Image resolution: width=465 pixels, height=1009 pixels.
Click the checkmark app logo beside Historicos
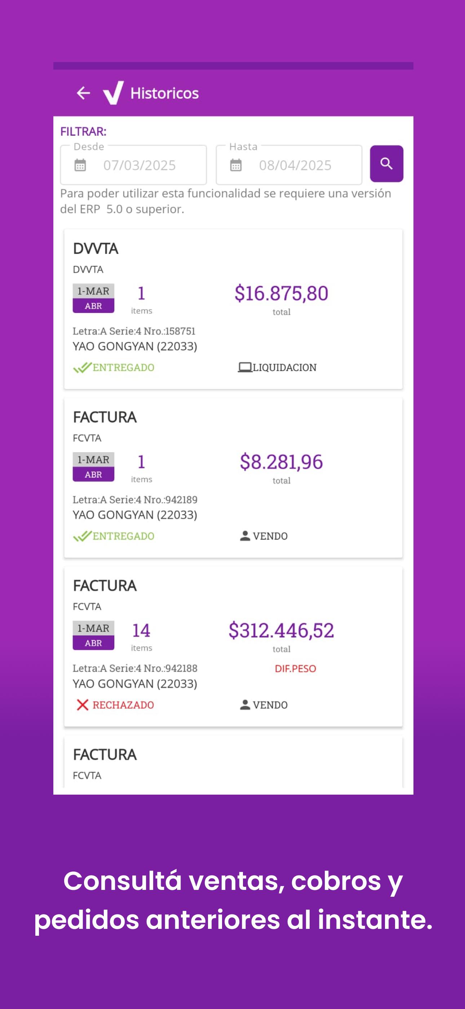click(114, 93)
